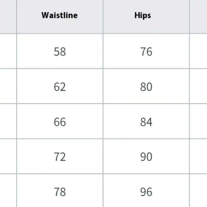Select the waistline cell showing 78
Screen dimensions: 207x207
pyautogui.click(x=60, y=191)
